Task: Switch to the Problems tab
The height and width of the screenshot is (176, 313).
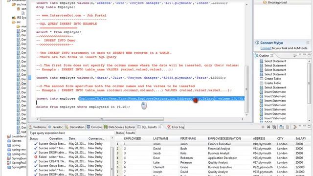Action: 37,127
